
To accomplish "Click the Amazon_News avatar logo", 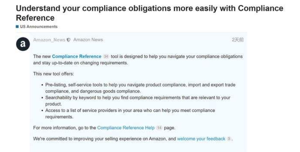I will [23, 44].
